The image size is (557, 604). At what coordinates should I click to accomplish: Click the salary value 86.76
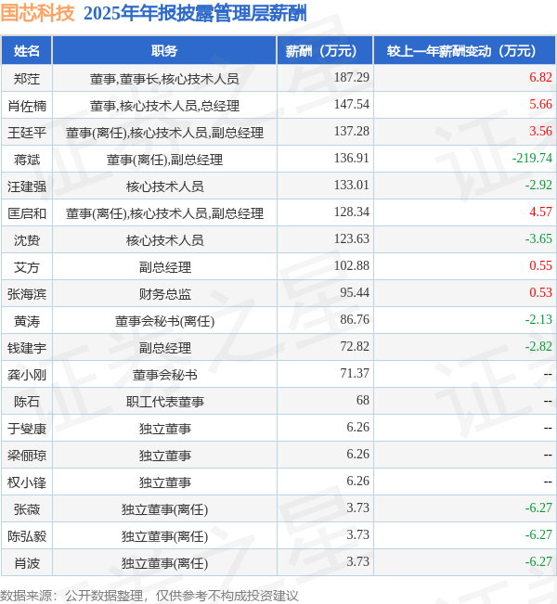tap(355, 320)
